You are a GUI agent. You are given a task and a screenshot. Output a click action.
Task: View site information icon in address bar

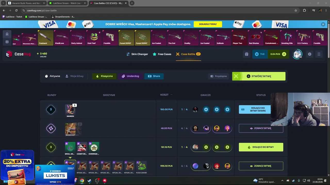coord(24,11)
